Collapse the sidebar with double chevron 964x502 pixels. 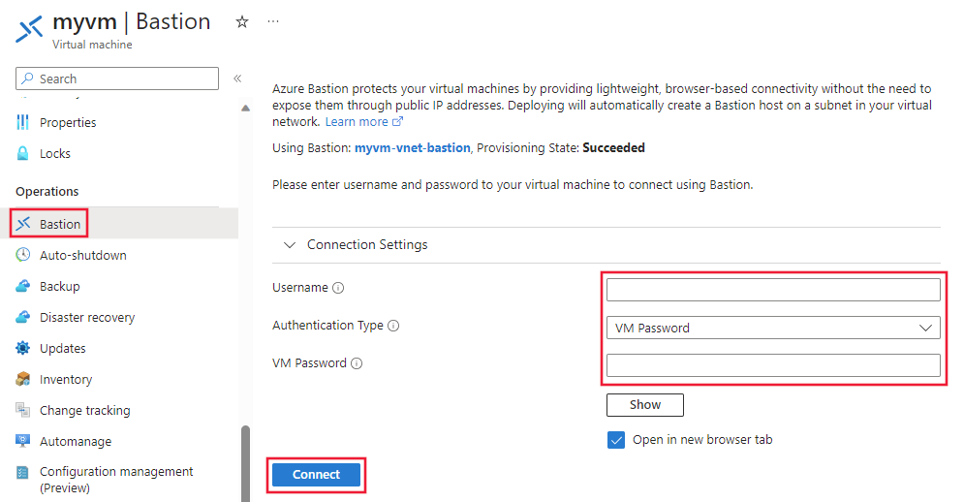(x=237, y=78)
